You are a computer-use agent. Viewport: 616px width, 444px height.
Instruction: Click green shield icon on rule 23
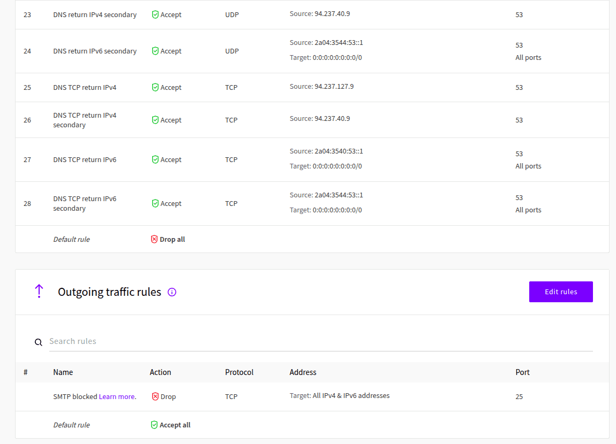(155, 14)
